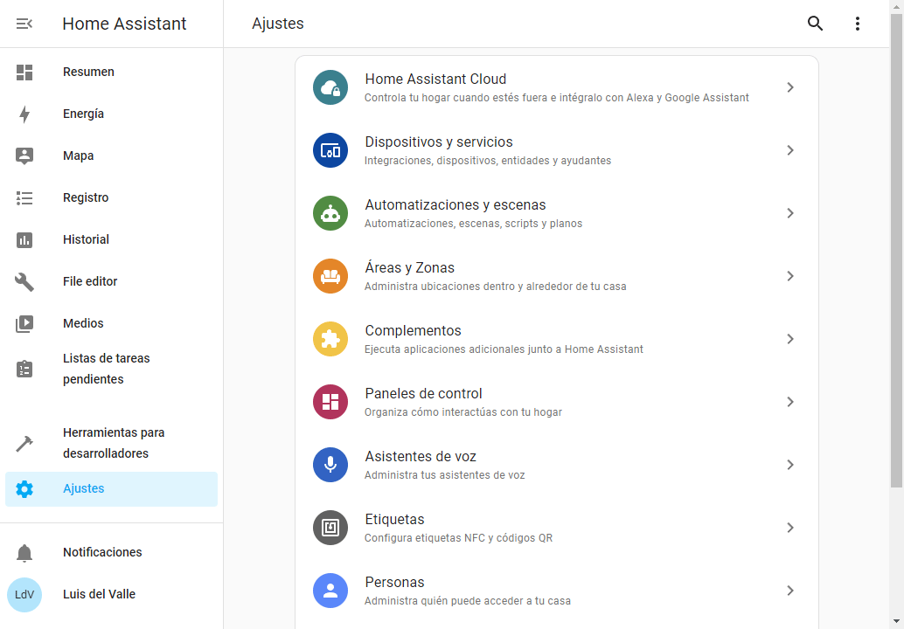The width and height of the screenshot is (904, 629).
Task: Click the NFC Etiquetas icon
Action: point(330,528)
